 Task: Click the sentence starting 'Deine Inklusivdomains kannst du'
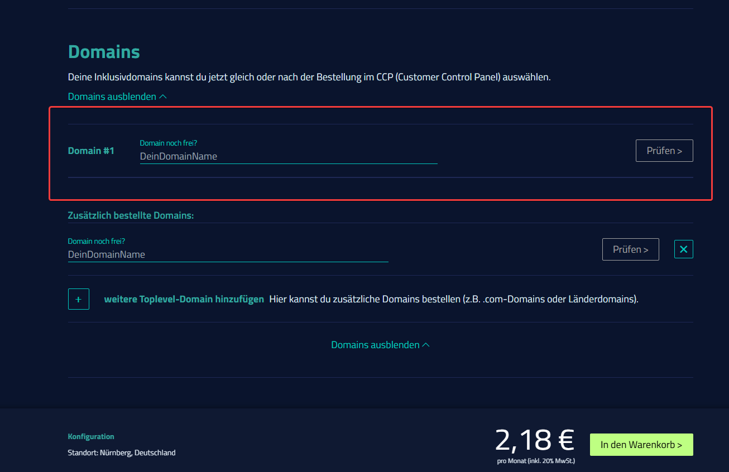(309, 77)
